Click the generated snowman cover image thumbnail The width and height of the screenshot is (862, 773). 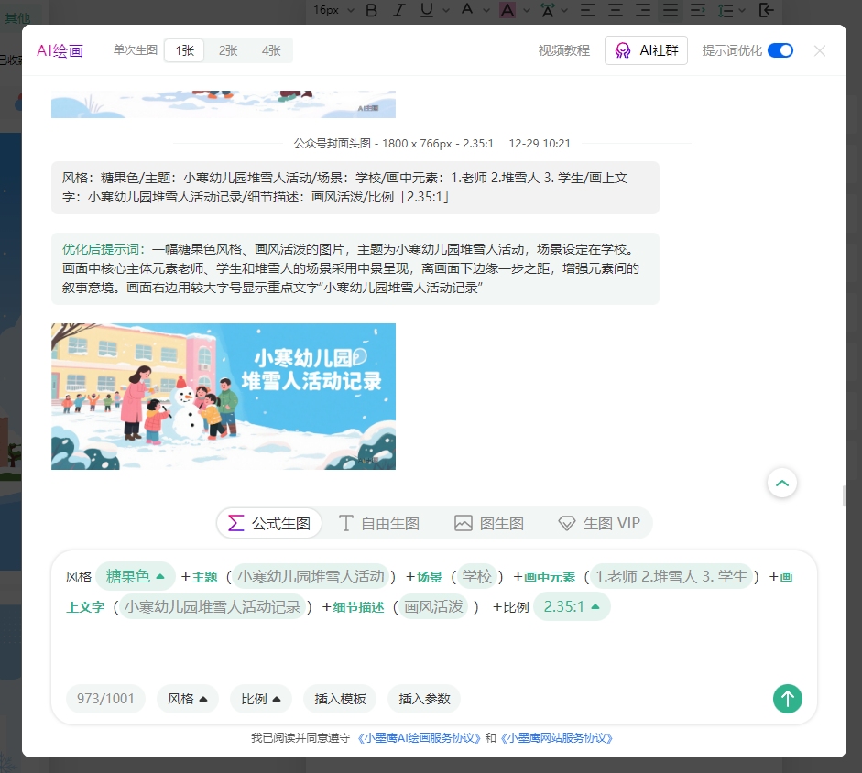point(224,396)
